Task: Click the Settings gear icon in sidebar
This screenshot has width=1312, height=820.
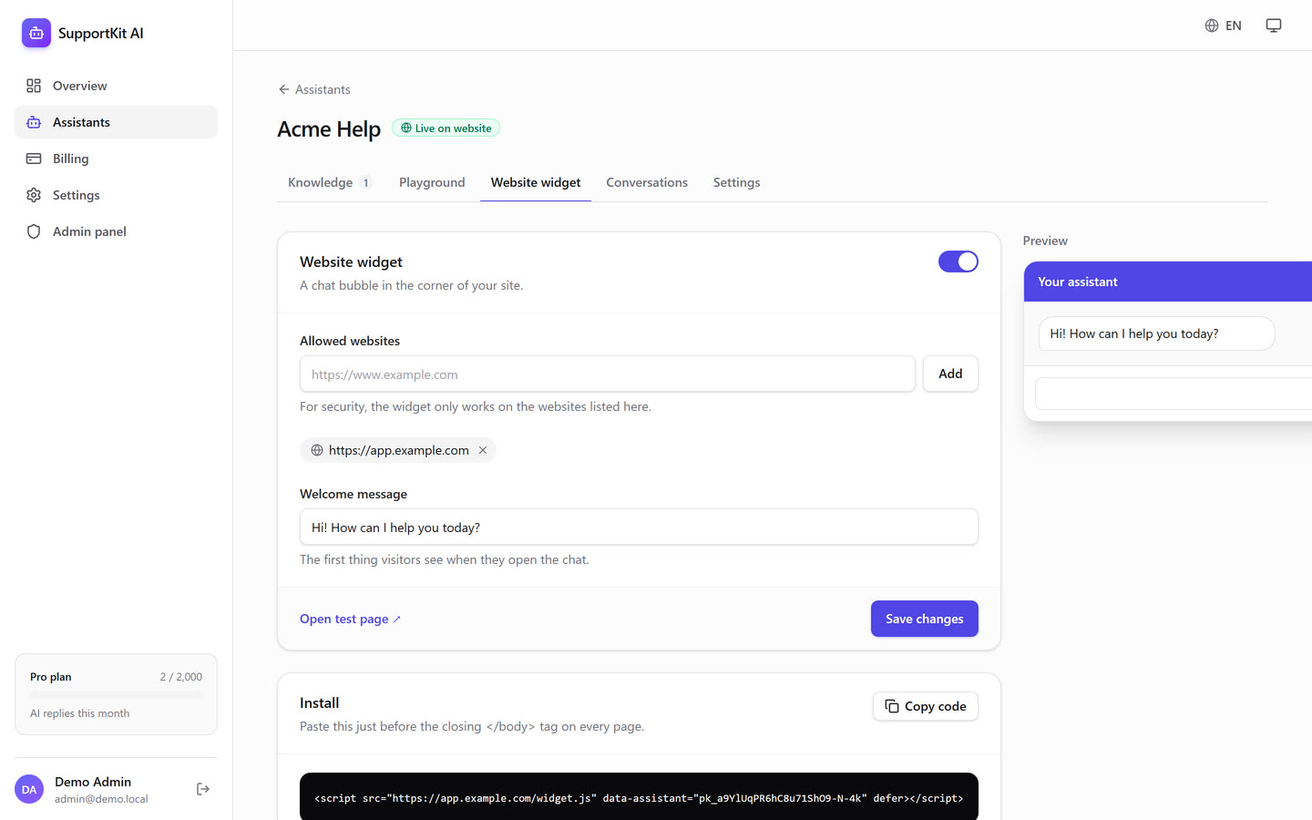Action: click(34, 195)
